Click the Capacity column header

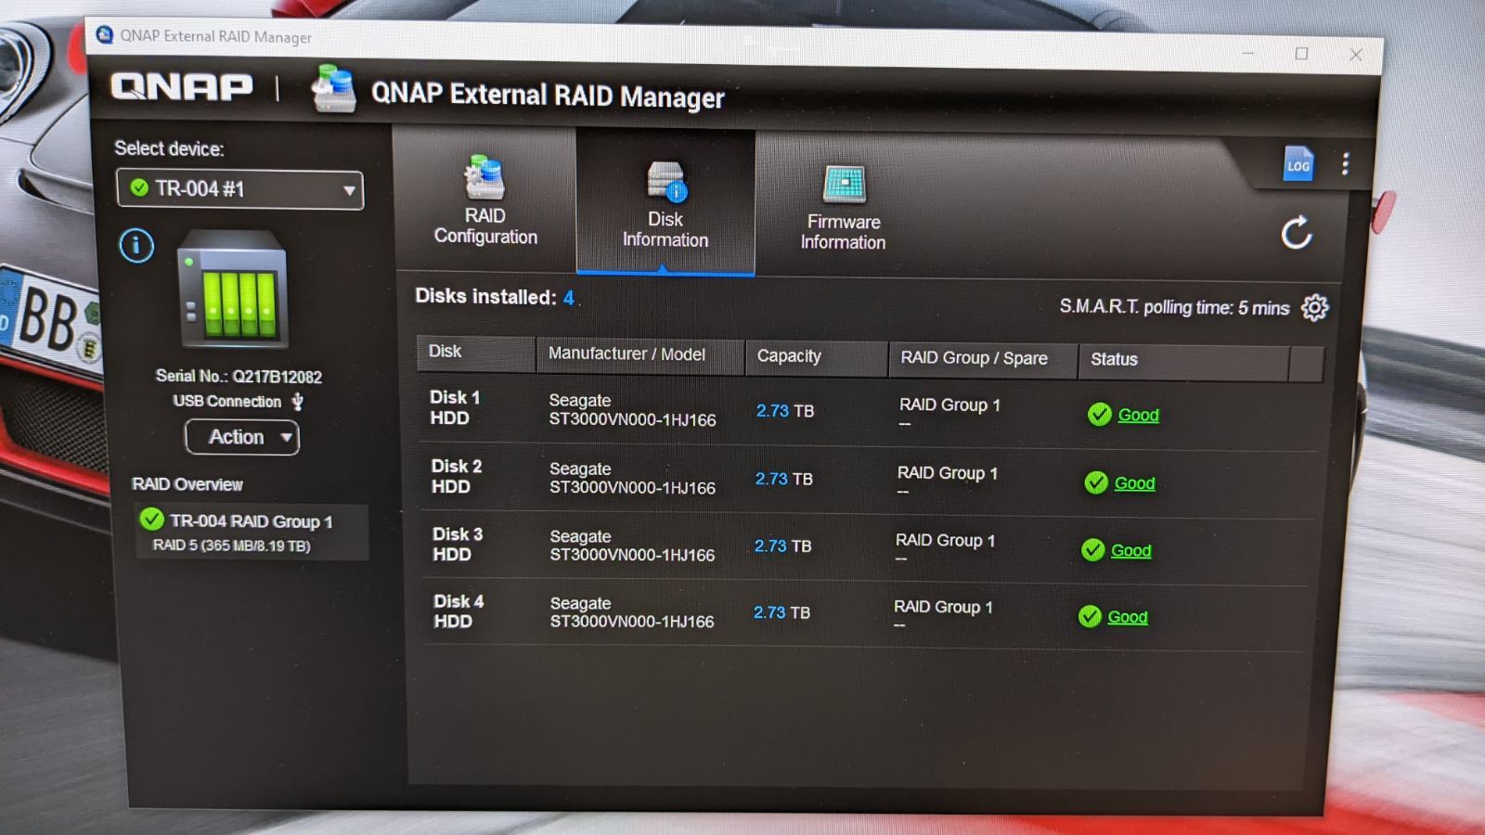click(816, 357)
